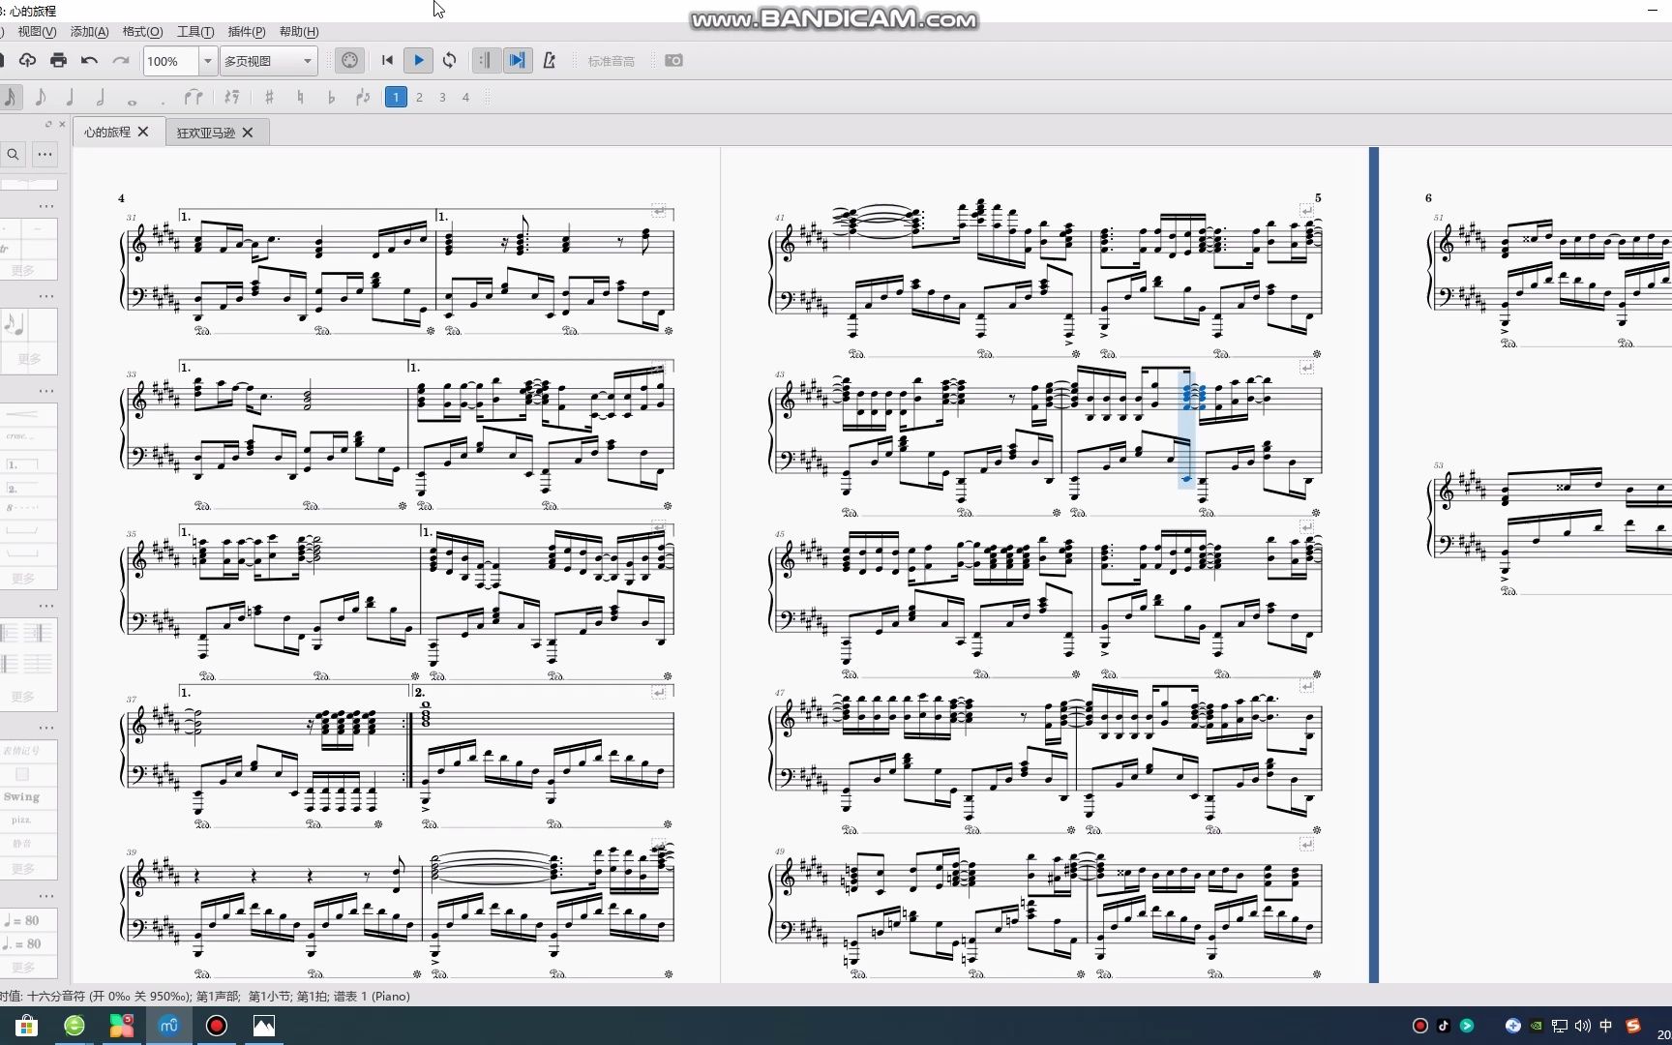1672x1045 pixels.
Task: Click the print icon
Action: click(58, 60)
